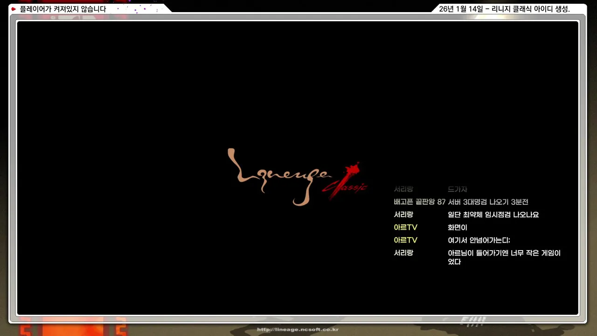Click the chat message "여기서 안넘어가는디;"
Viewport: 597px width, 336px height.
coord(479,240)
